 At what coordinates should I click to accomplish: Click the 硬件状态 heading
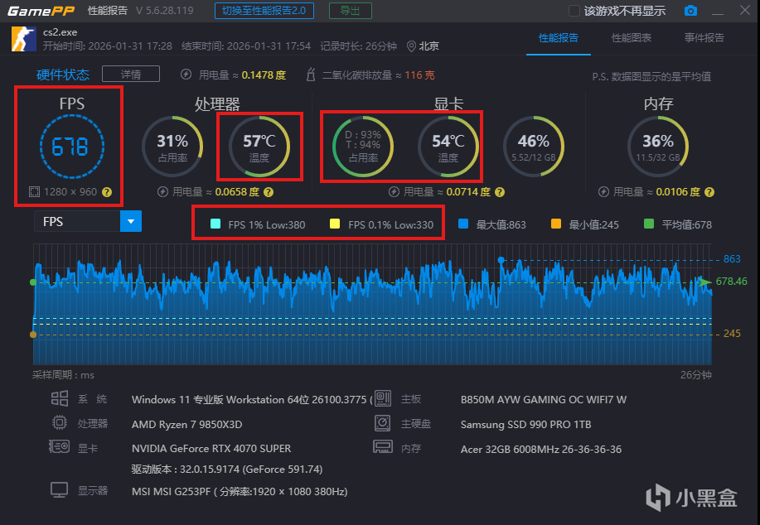(63, 75)
